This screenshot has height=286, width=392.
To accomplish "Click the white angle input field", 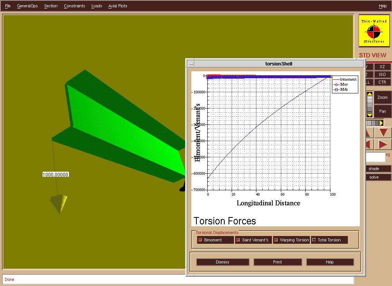I will click(375, 157).
